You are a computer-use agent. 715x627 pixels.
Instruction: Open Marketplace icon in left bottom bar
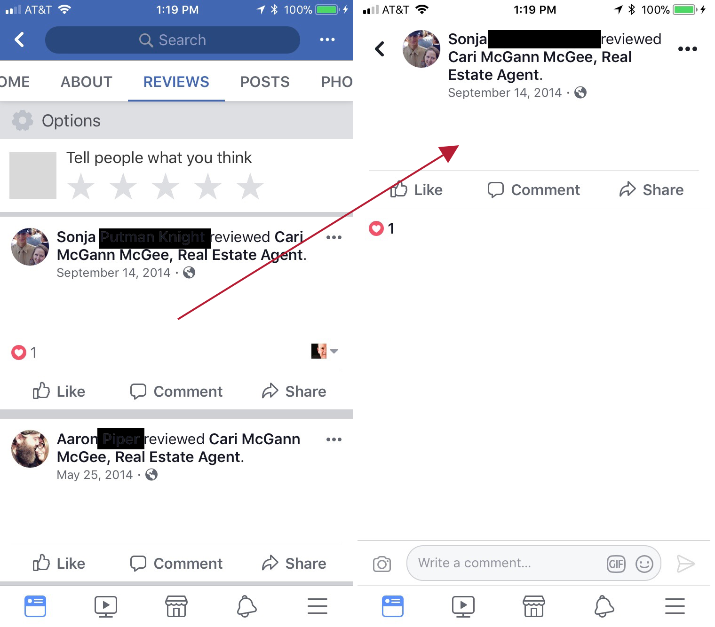(176, 606)
